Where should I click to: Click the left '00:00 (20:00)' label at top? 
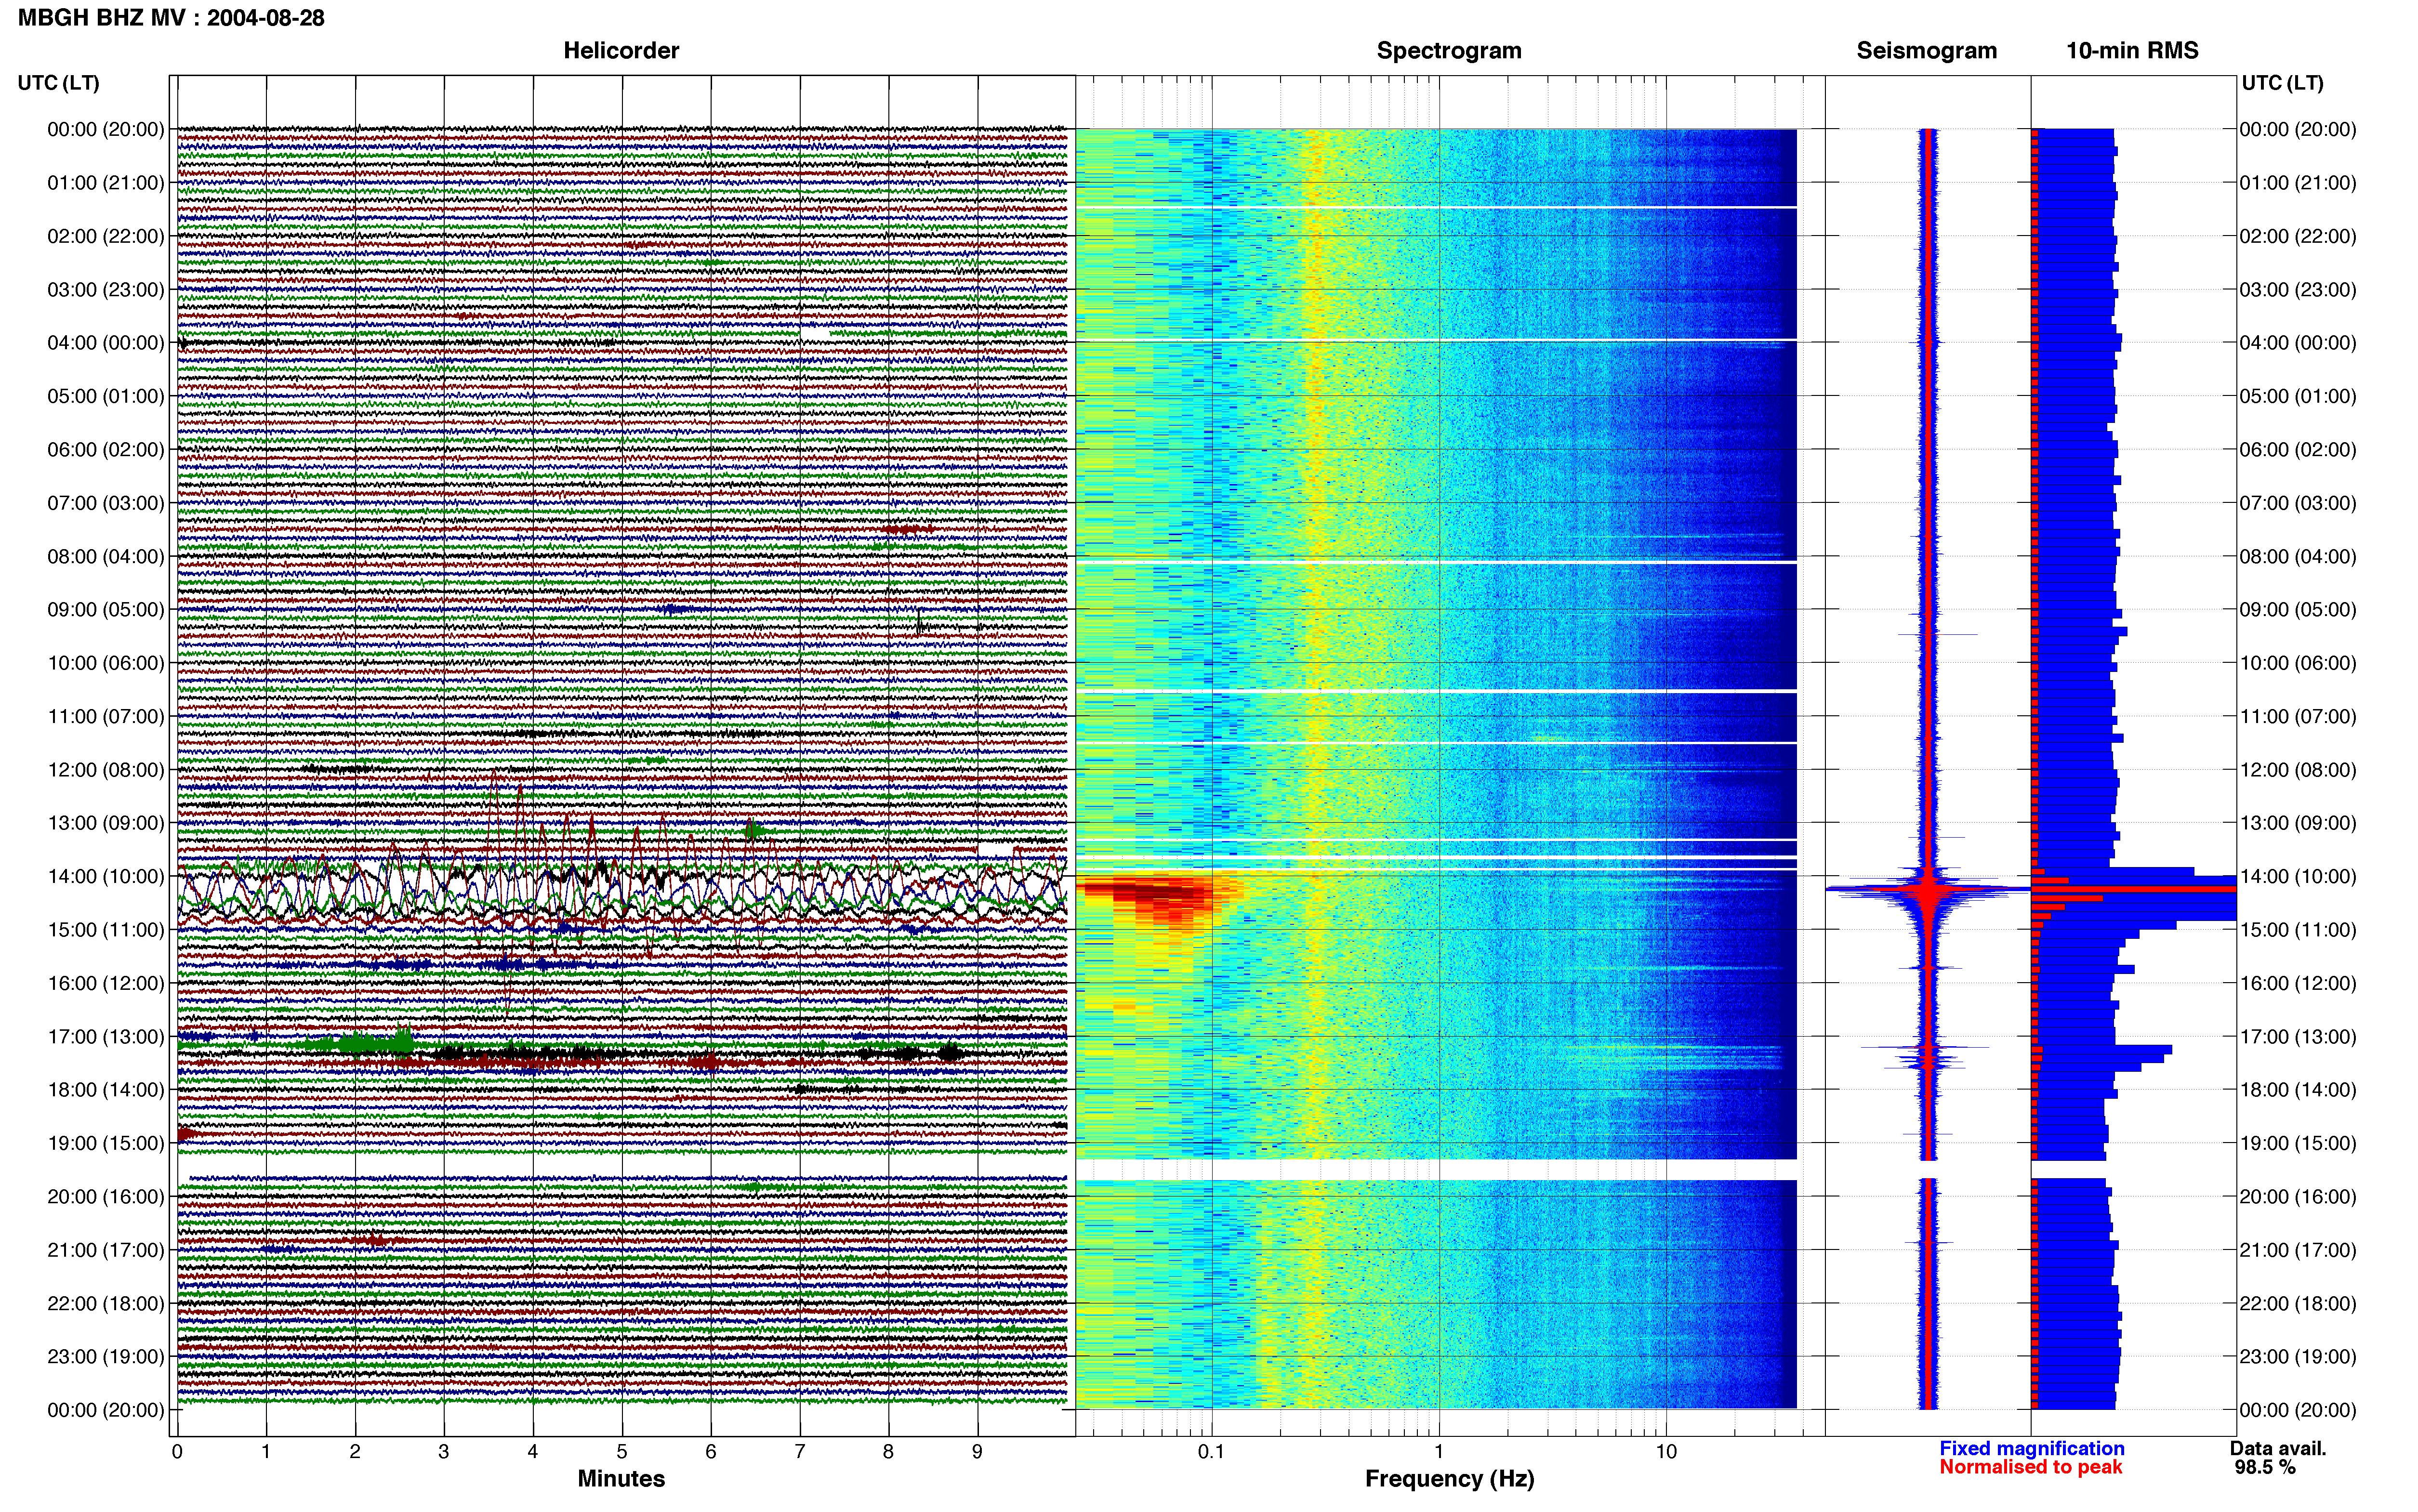coord(106,130)
